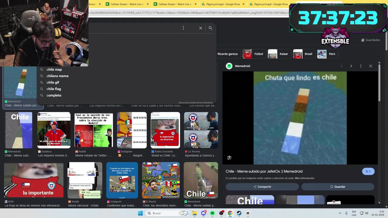Open Guioteca red-jersey player meme thumbnail

(x=54, y=130)
